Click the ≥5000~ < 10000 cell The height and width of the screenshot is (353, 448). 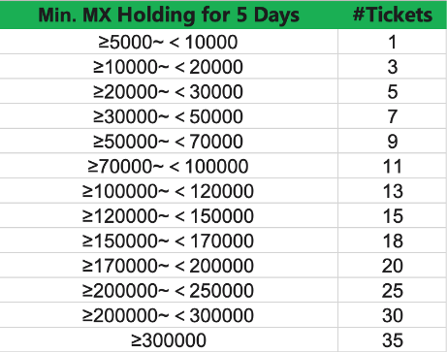[169, 42]
